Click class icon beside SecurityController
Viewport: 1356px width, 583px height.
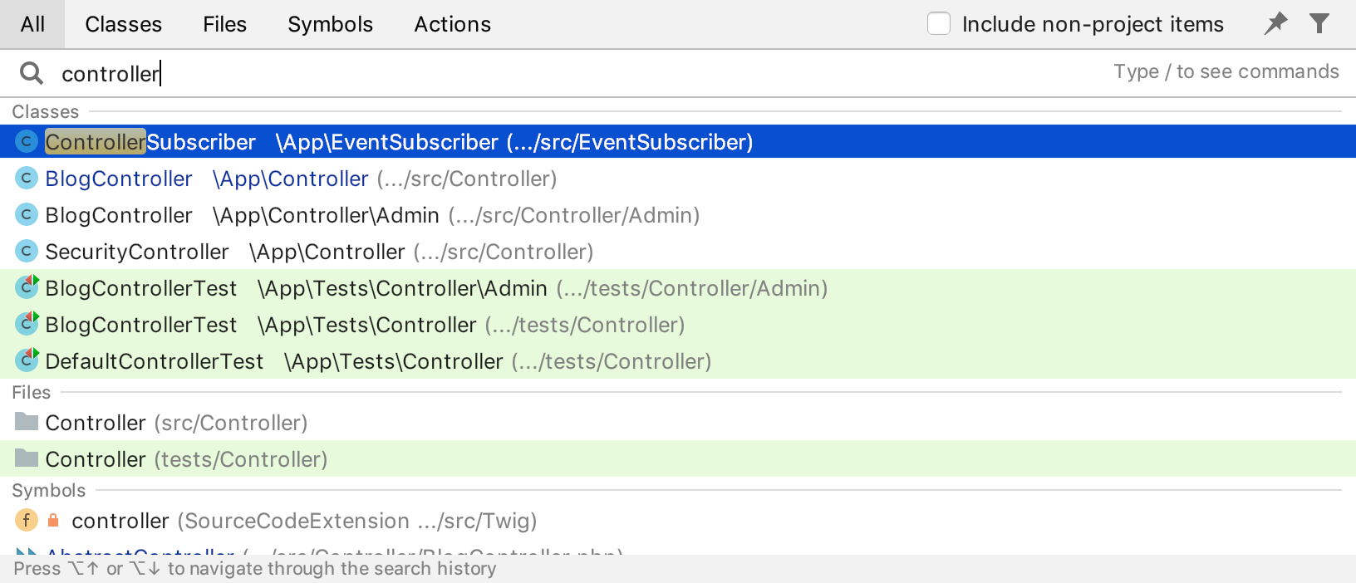(27, 251)
